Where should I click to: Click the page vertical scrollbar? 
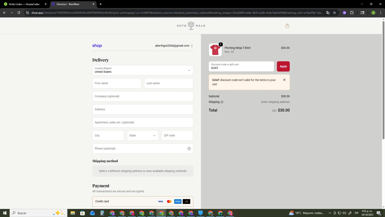point(383,80)
